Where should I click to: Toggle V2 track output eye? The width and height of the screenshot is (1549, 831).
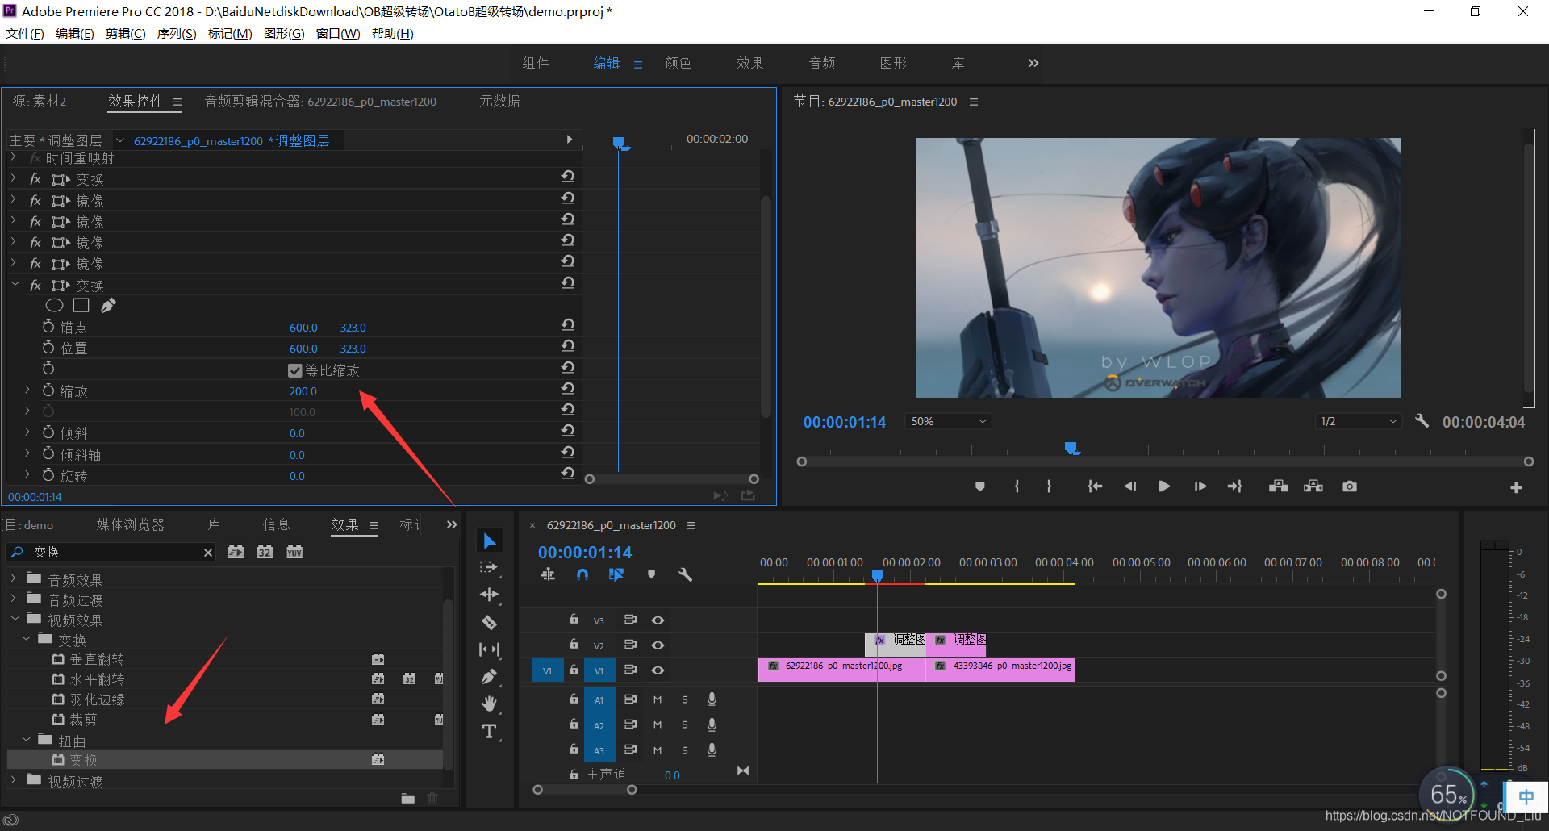[x=658, y=645]
